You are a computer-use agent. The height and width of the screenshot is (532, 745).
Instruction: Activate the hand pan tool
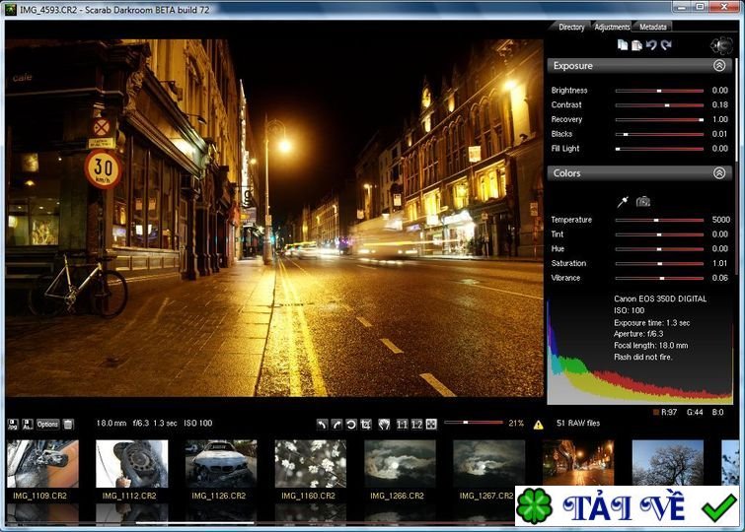(384, 424)
